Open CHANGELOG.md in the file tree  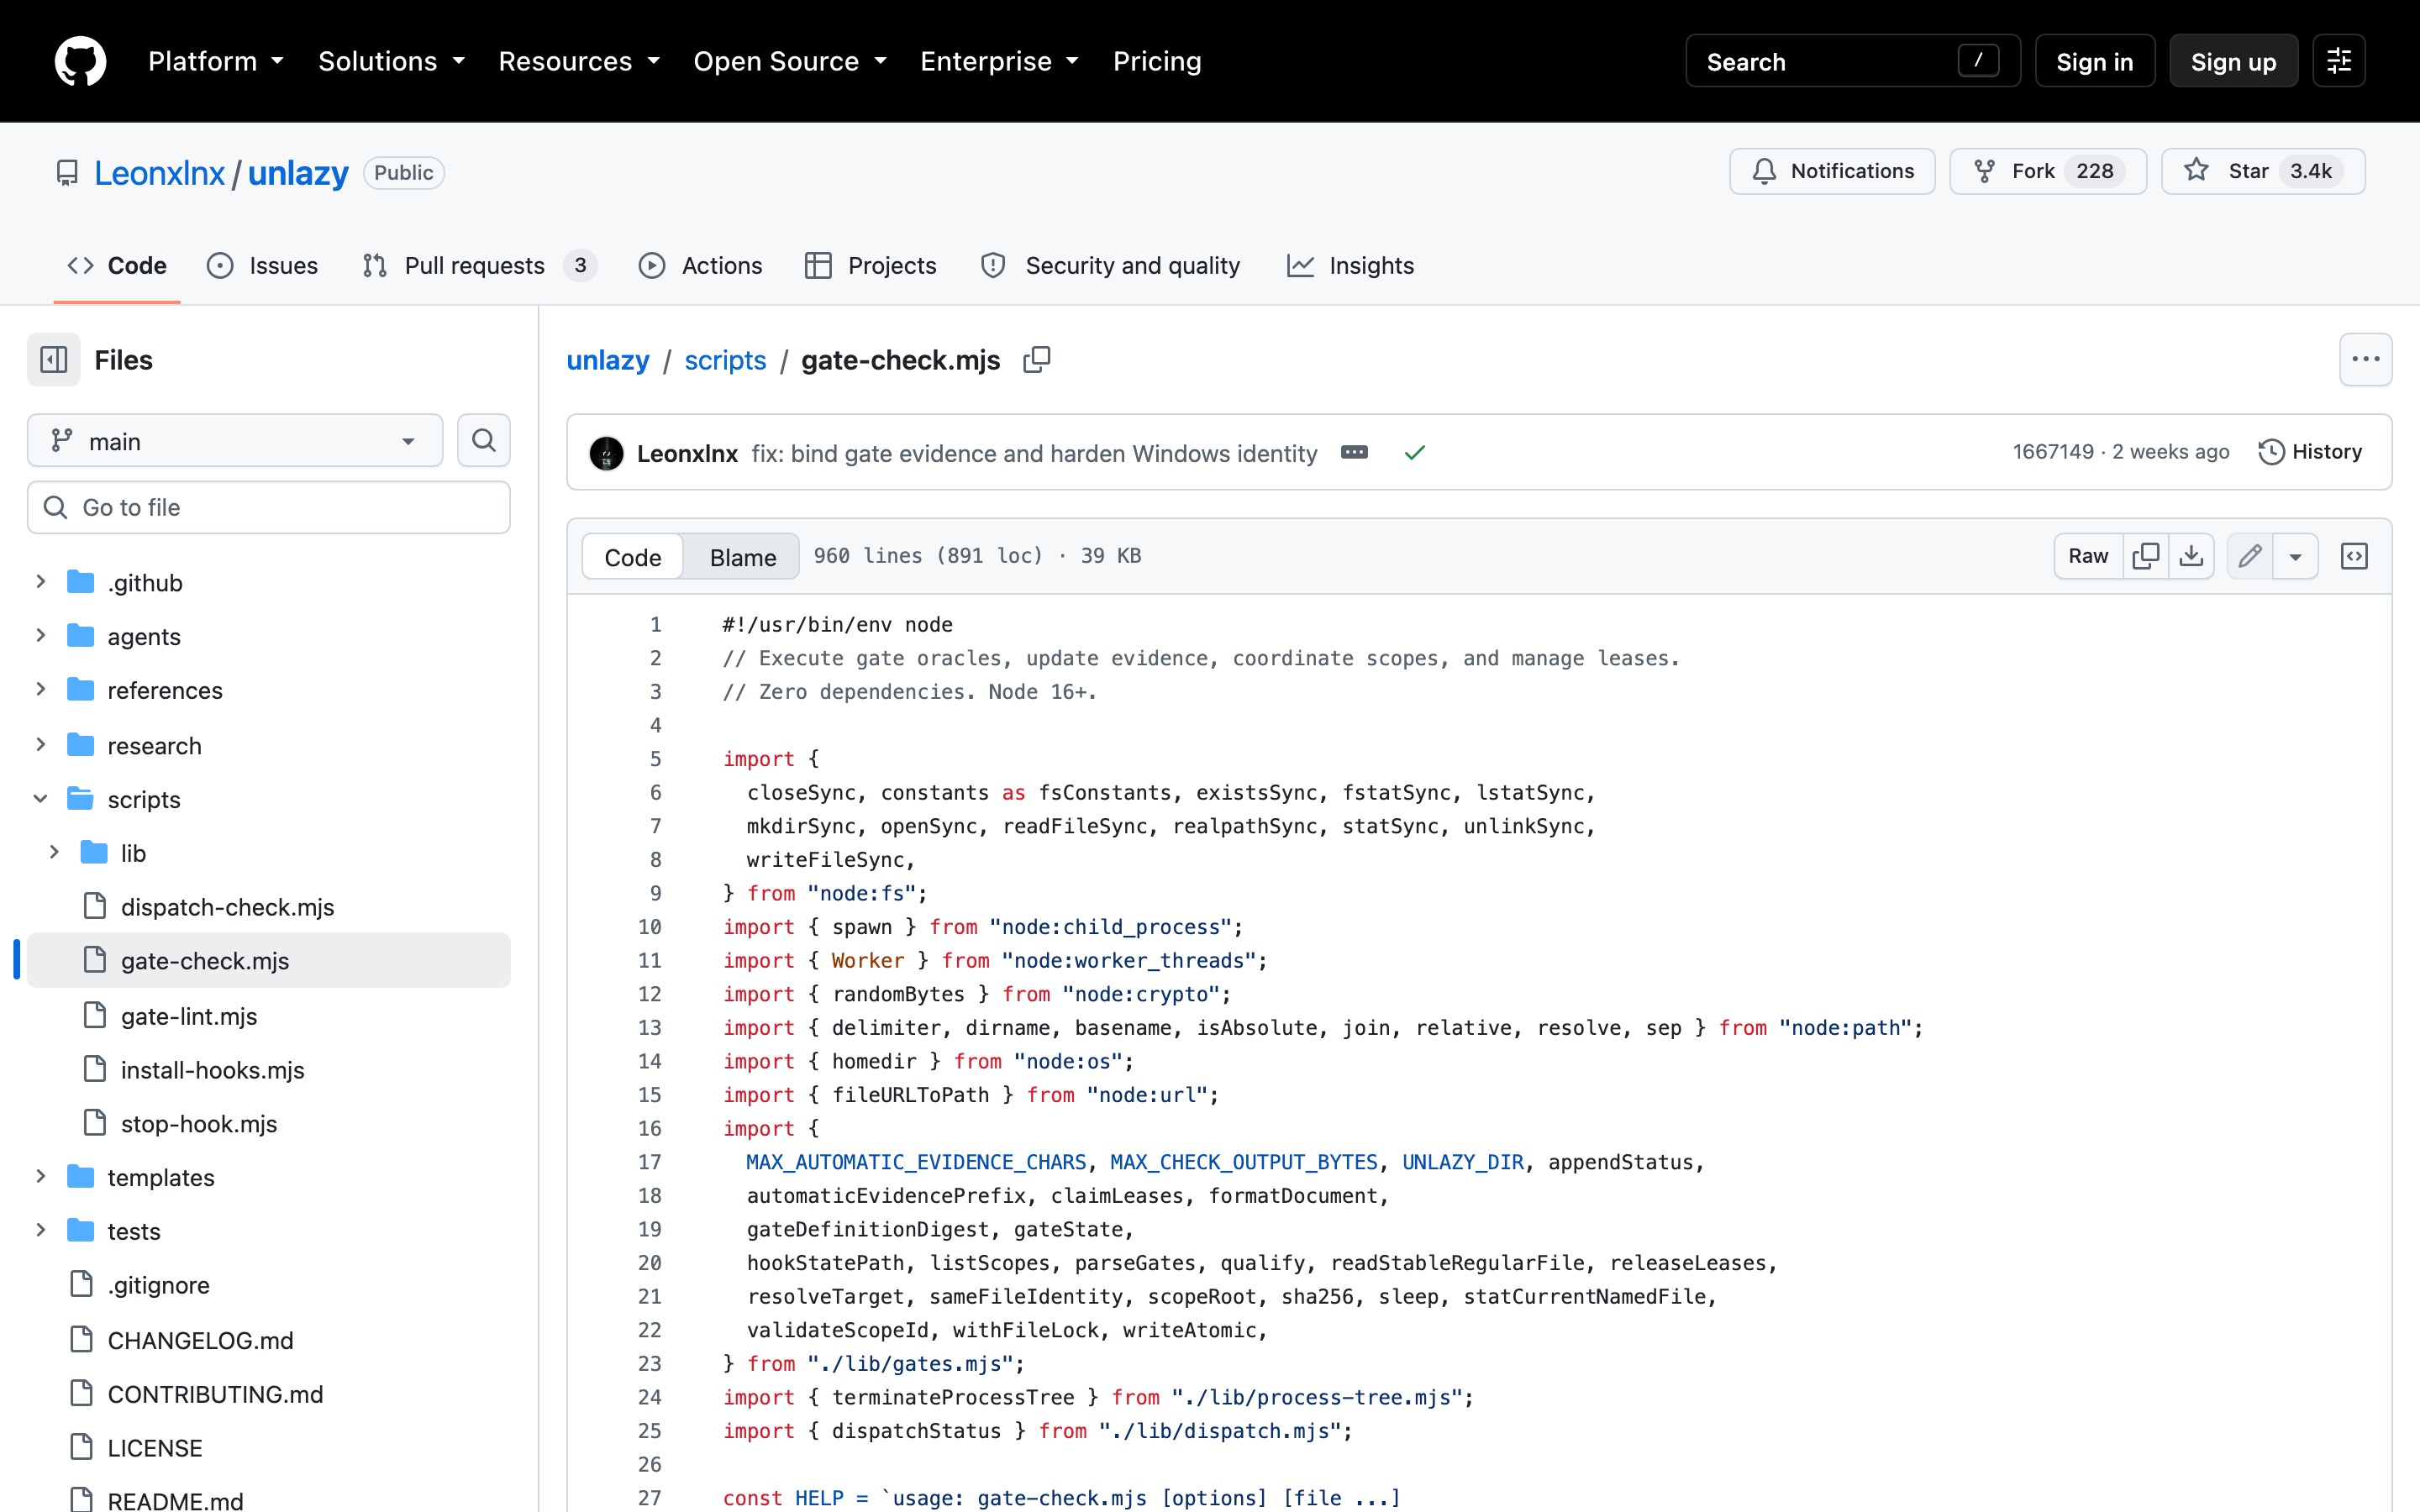coord(200,1340)
